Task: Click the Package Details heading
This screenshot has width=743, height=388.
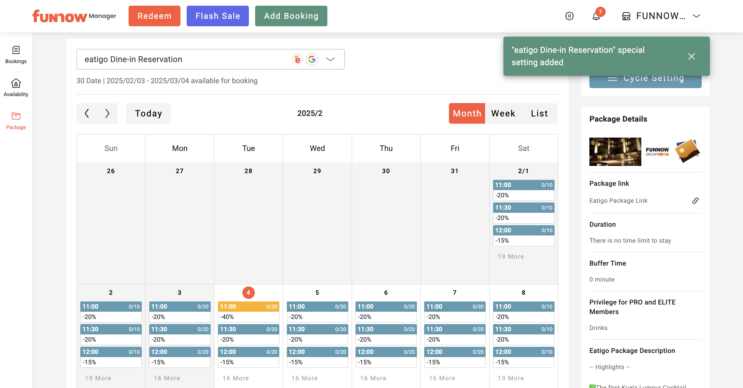Action: click(618, 119)
